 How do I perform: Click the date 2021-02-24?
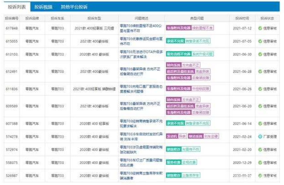coord(242,137)
